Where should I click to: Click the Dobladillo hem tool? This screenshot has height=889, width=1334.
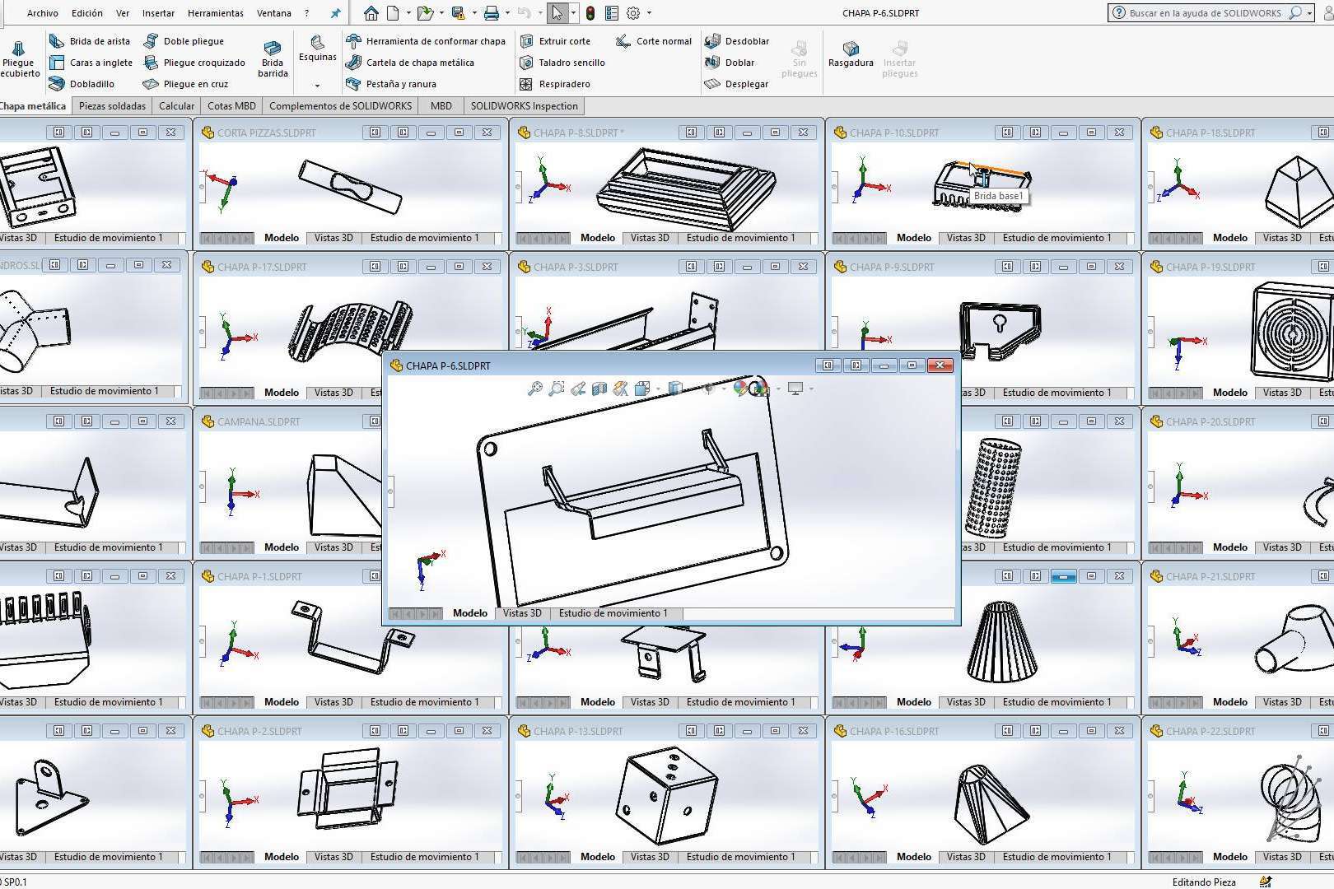pyautogui.click(x=82, y=84)
